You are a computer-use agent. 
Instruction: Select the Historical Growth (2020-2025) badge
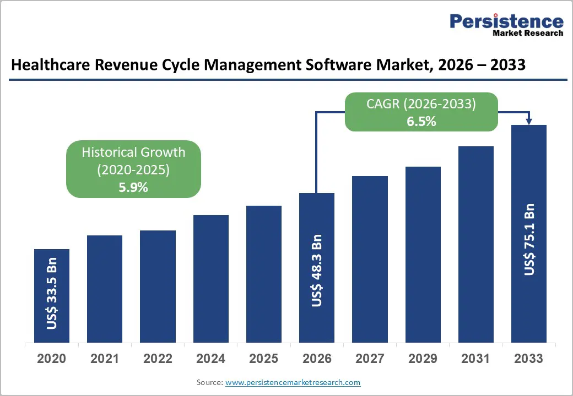coord(133,169)
